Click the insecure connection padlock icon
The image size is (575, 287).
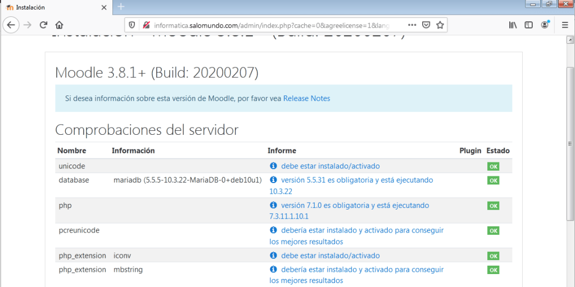pos(146,25)
